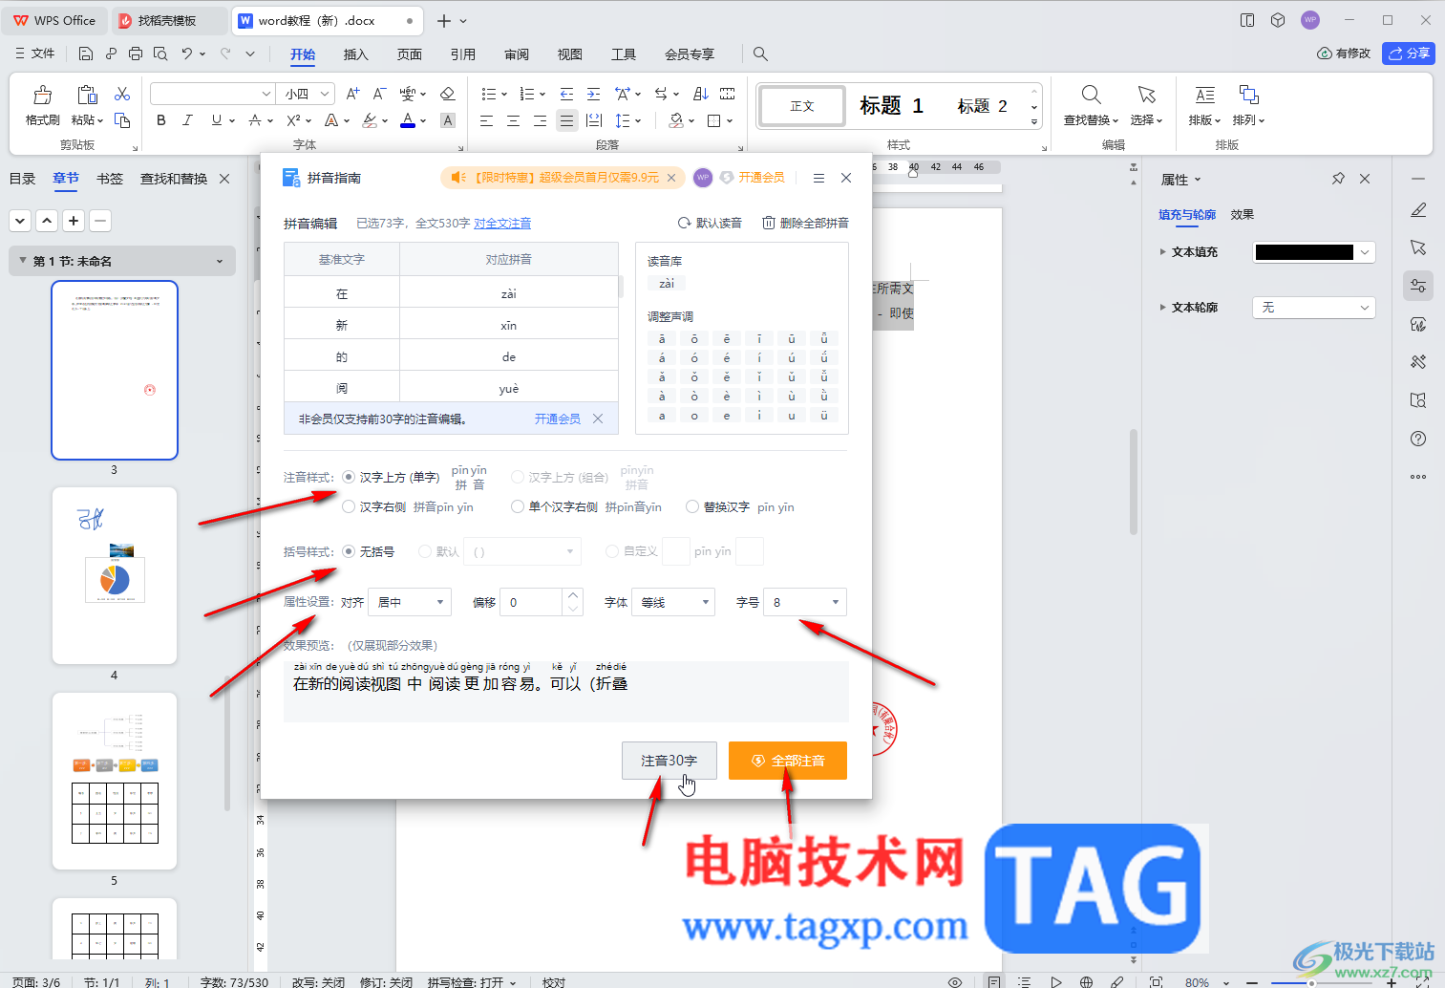Collapse section 第1节 未命名
Image resolution: width=1445 pixels, height=988 pixels.
coord(23,261)
